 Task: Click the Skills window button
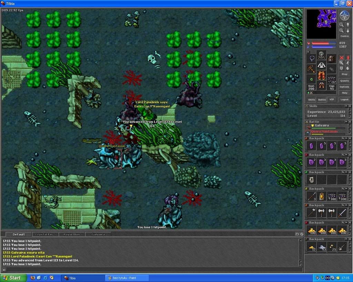tap(312, 100)
